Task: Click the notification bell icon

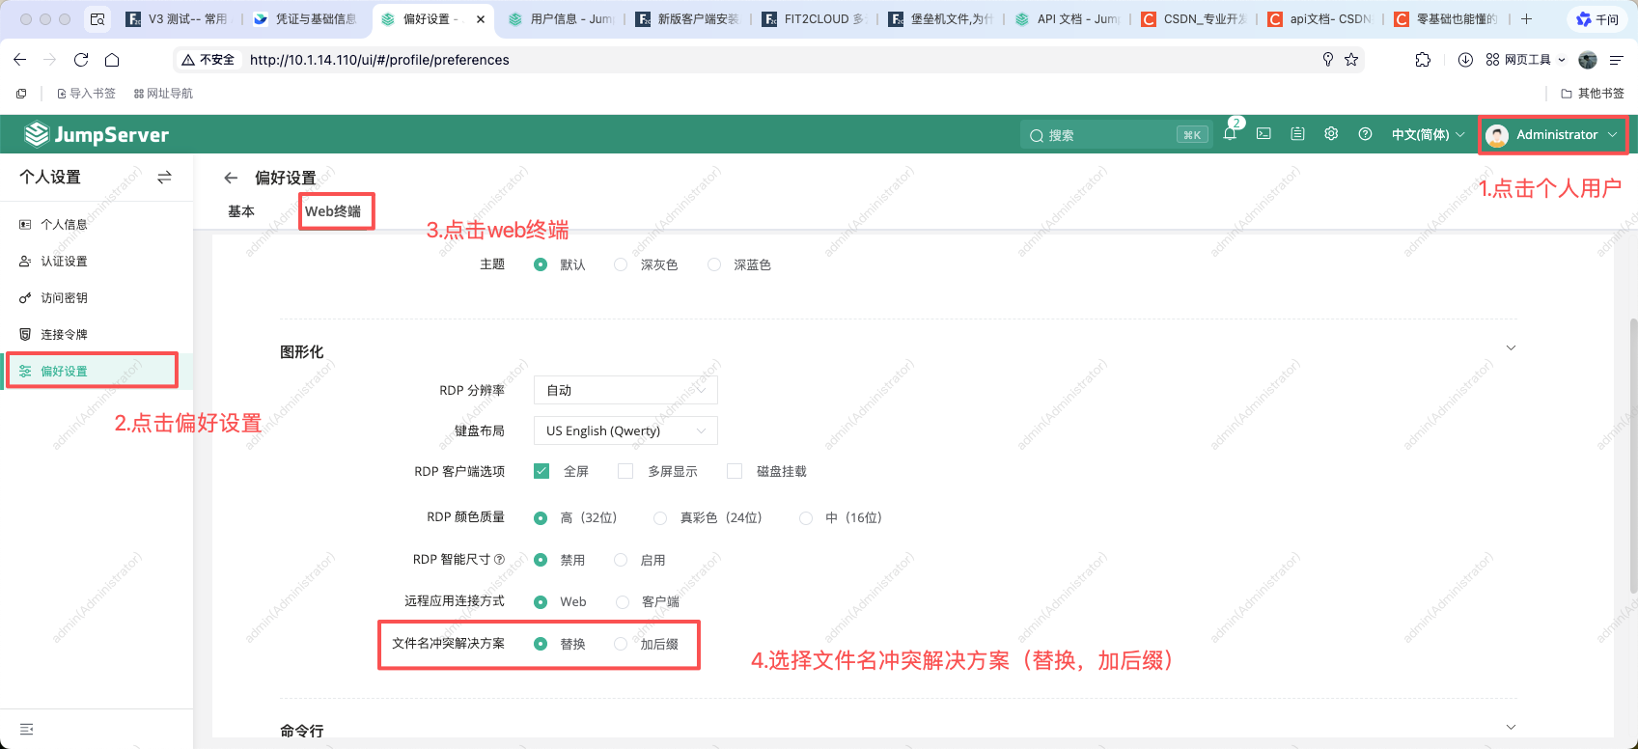Action: [x=1230, y=135]
